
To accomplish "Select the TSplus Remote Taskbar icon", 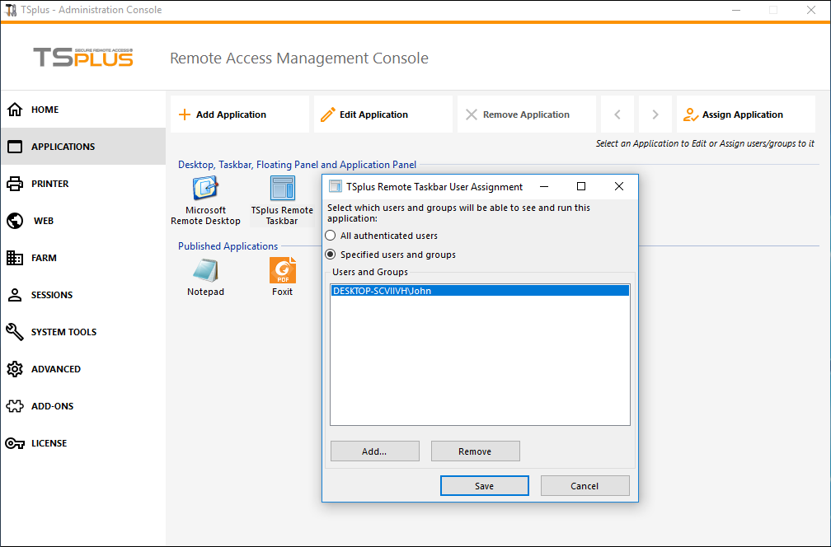I will point(282,189).
